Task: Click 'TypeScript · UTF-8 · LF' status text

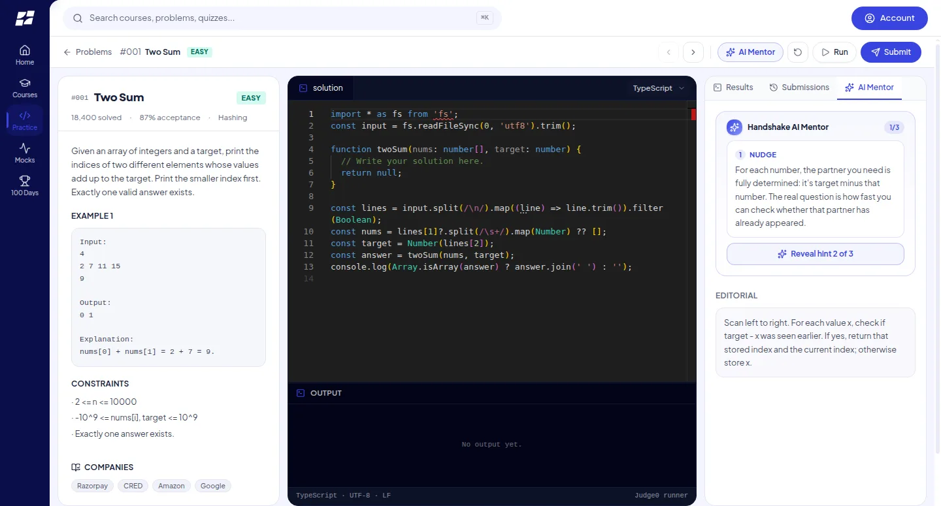Action: pos(343,496)
